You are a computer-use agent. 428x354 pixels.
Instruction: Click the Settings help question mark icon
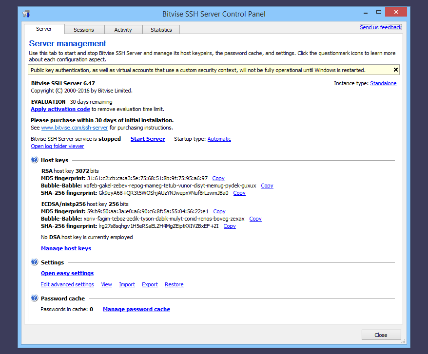click(x=35, y=262)
